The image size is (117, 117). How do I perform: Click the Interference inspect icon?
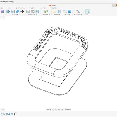59,11
